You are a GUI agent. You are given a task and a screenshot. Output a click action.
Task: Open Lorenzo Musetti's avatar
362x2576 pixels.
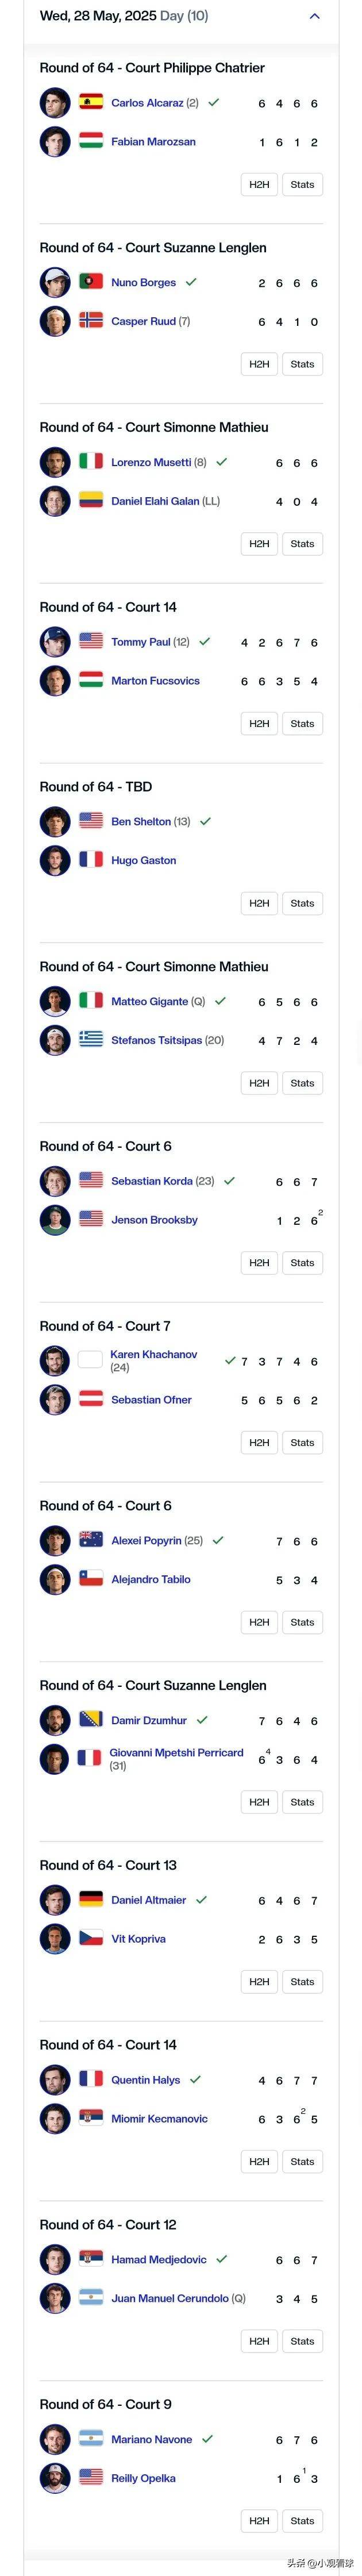(x=55, y=462)
